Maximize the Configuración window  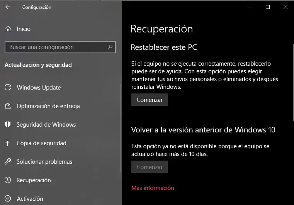pyautogui.click(x=268, y=7)
